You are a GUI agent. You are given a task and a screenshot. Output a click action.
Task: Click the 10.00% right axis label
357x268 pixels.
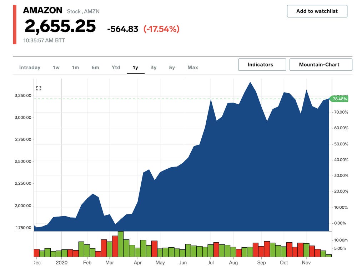coord(341,207)
